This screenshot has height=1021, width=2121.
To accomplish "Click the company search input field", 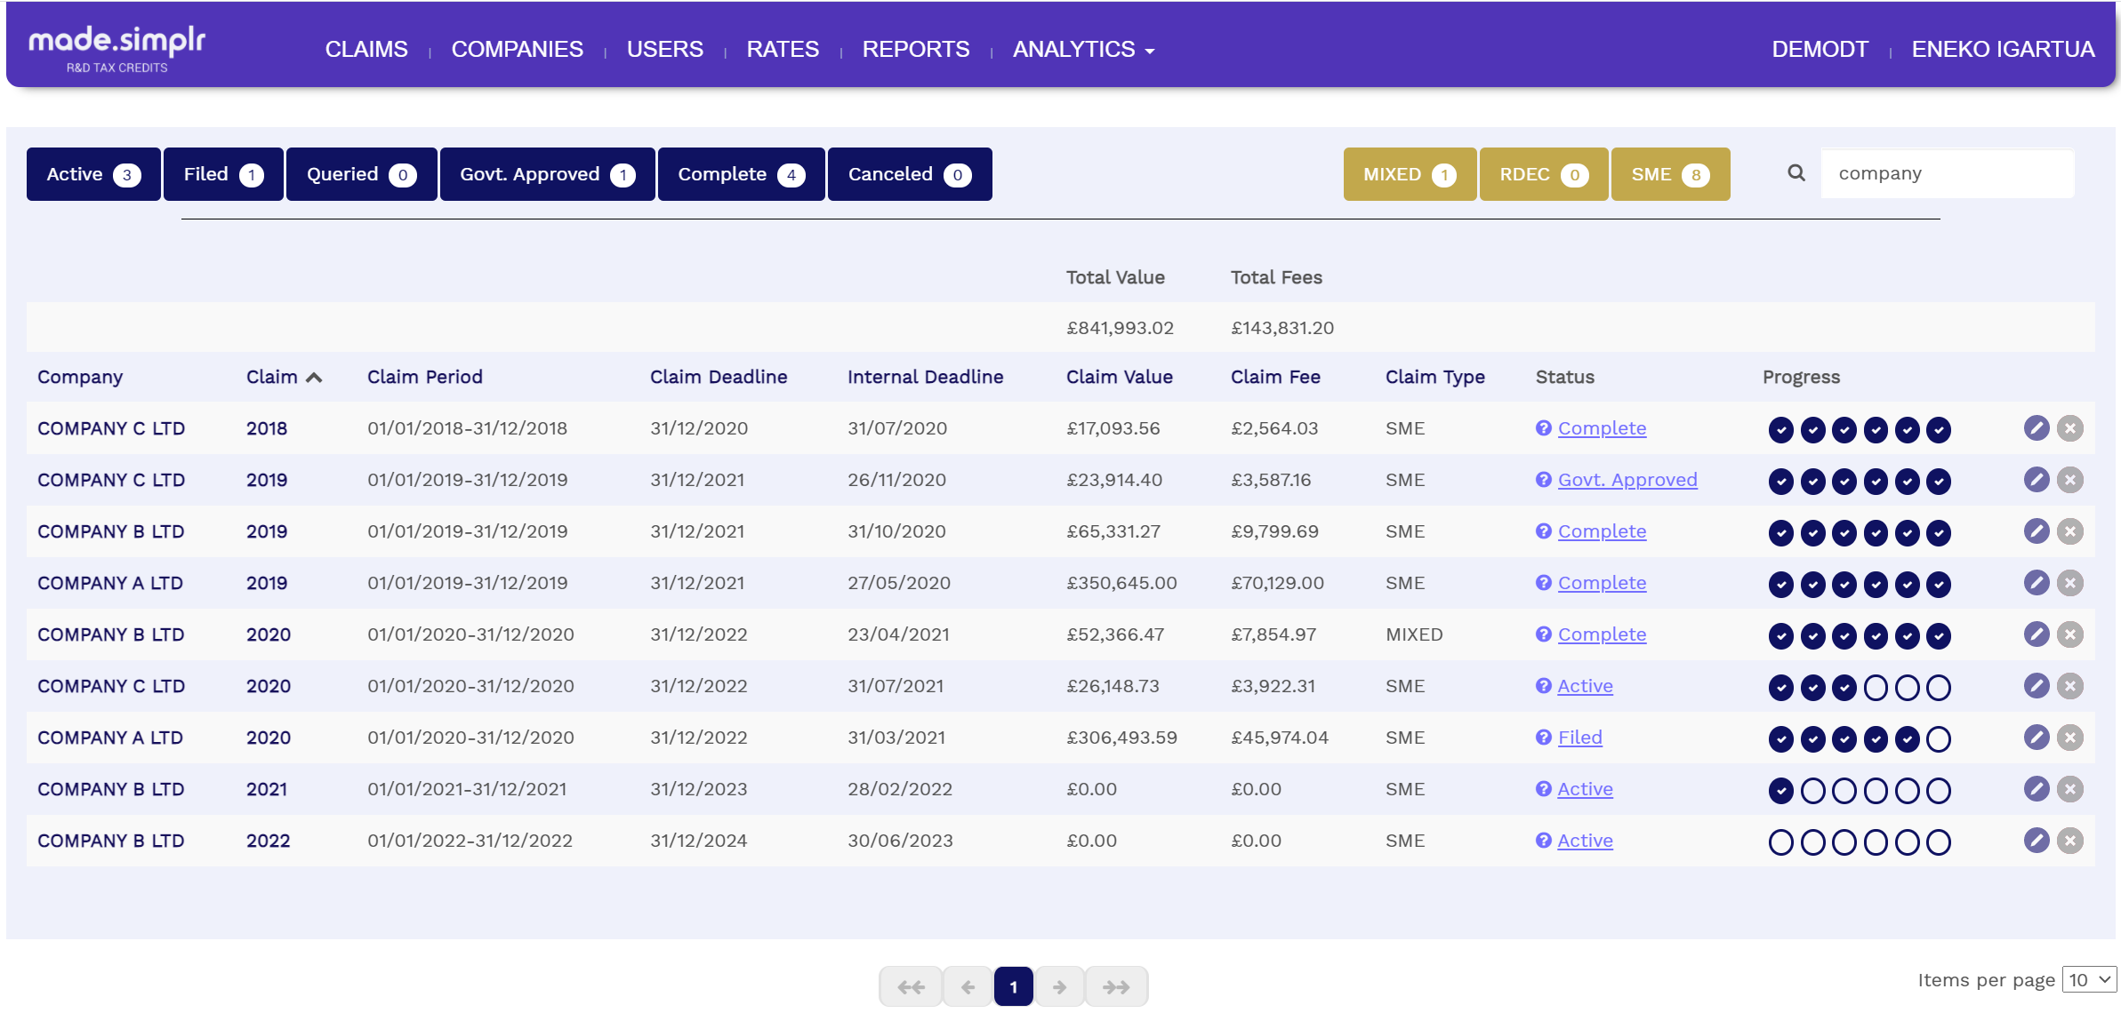I will click(x=1948, y=172).
